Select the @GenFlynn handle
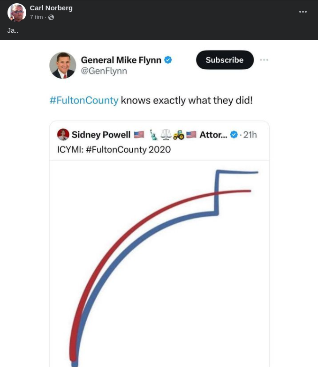 (x=104, y=71)
